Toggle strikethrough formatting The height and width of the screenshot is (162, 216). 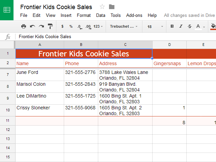[190, 26]
